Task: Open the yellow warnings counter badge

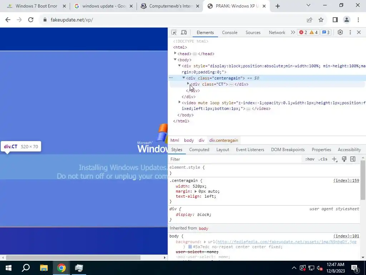Action: point(313,32)
